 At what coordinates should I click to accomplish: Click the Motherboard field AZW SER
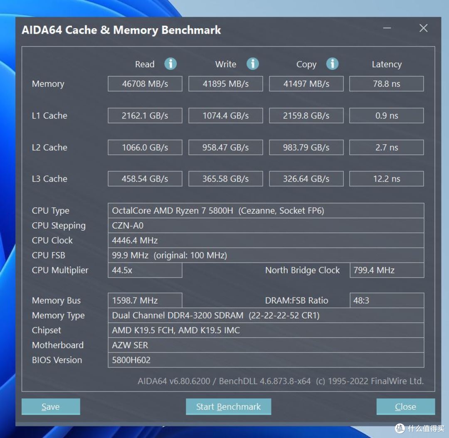266,345
